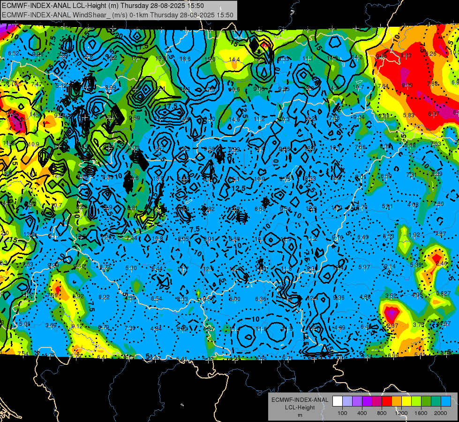Click the 2.46 wind shear value

(442, 263)
